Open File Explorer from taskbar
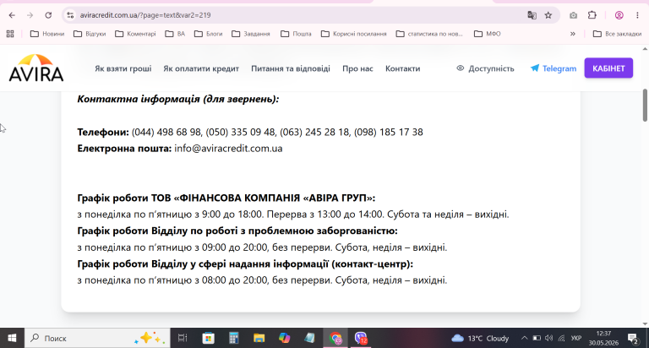 pyautogui.click(x=259, y=338)
